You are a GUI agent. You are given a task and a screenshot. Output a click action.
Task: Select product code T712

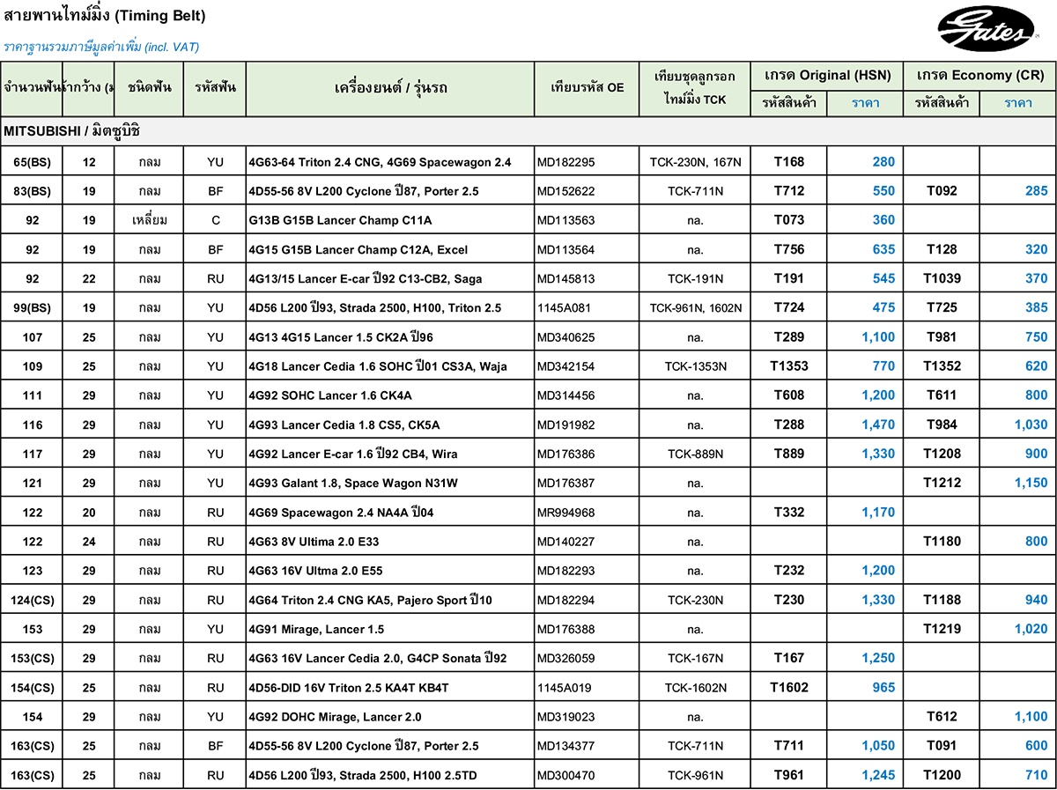click(x=789, y=191)
